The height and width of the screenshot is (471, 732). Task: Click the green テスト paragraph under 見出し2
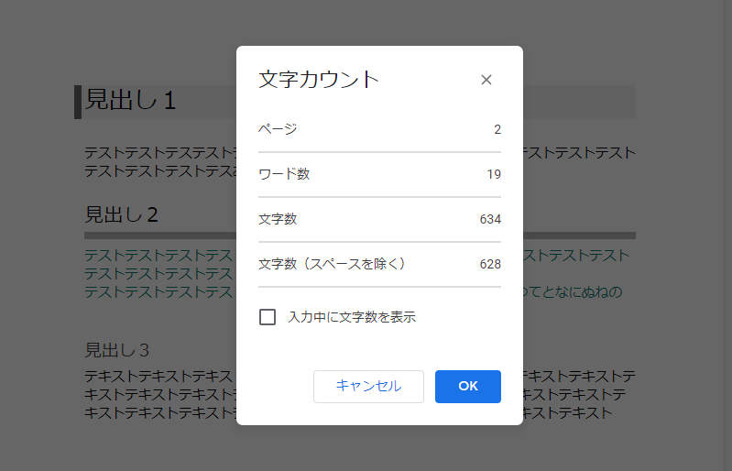pyautogui.click(x=158, y=274)
